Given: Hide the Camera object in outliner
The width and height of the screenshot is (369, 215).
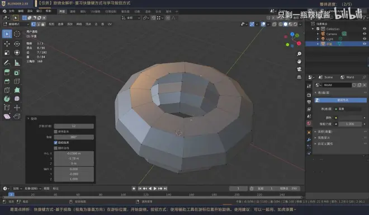Looking at the screenshot, I should (x=365, y=34).
